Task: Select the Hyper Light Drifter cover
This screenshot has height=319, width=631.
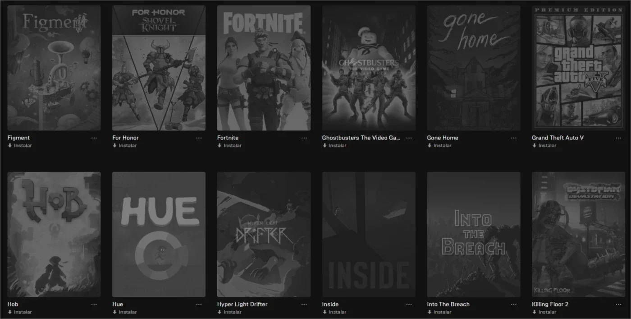Action: 264,235
